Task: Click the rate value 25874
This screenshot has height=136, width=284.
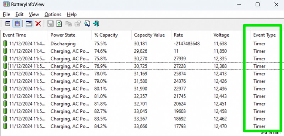Action: (x=180, y=74)
